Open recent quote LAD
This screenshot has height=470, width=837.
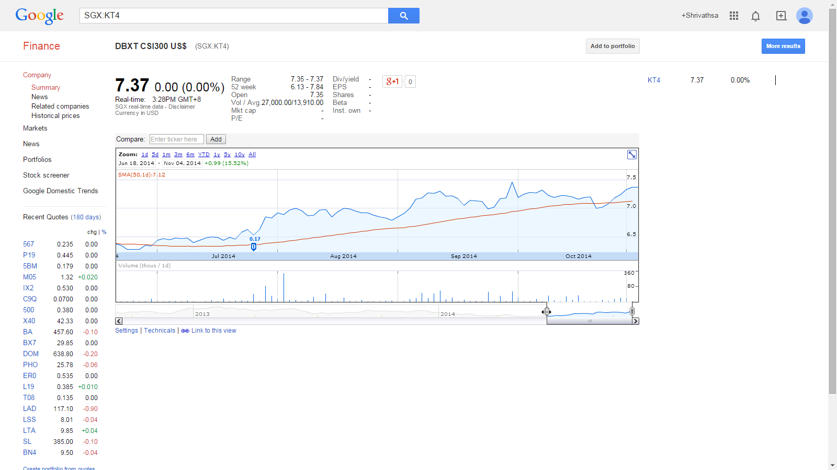click(x=30, y=408)
